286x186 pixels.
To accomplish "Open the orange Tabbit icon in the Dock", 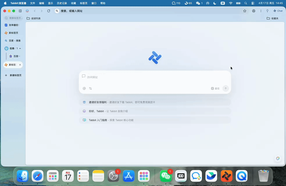I will pos(226,176).
